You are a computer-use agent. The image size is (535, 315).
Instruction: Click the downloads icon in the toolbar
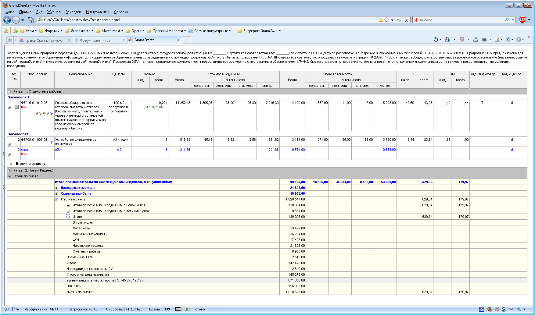(x=476, y=39)
